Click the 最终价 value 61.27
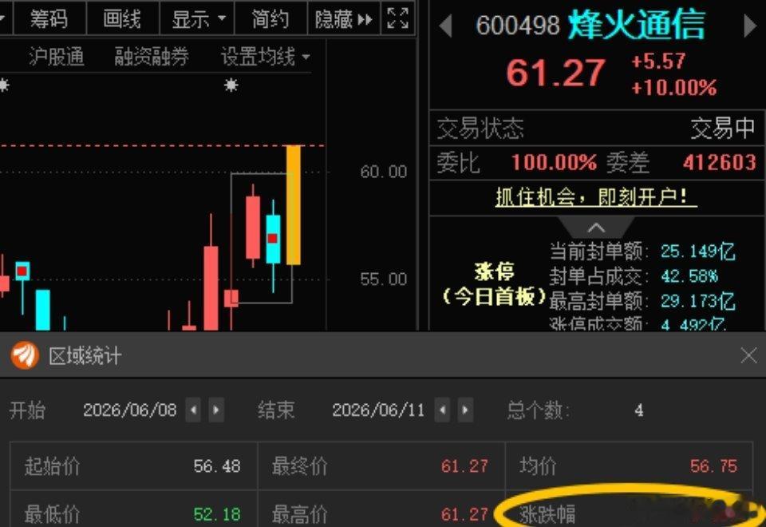Image resolution: width=766 pixels, height=527 pixels. pos(464,466)
